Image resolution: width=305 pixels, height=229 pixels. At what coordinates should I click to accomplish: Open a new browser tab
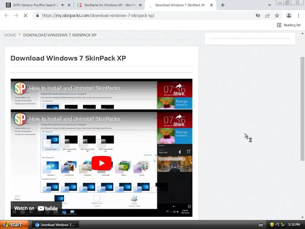coord(223,5)
